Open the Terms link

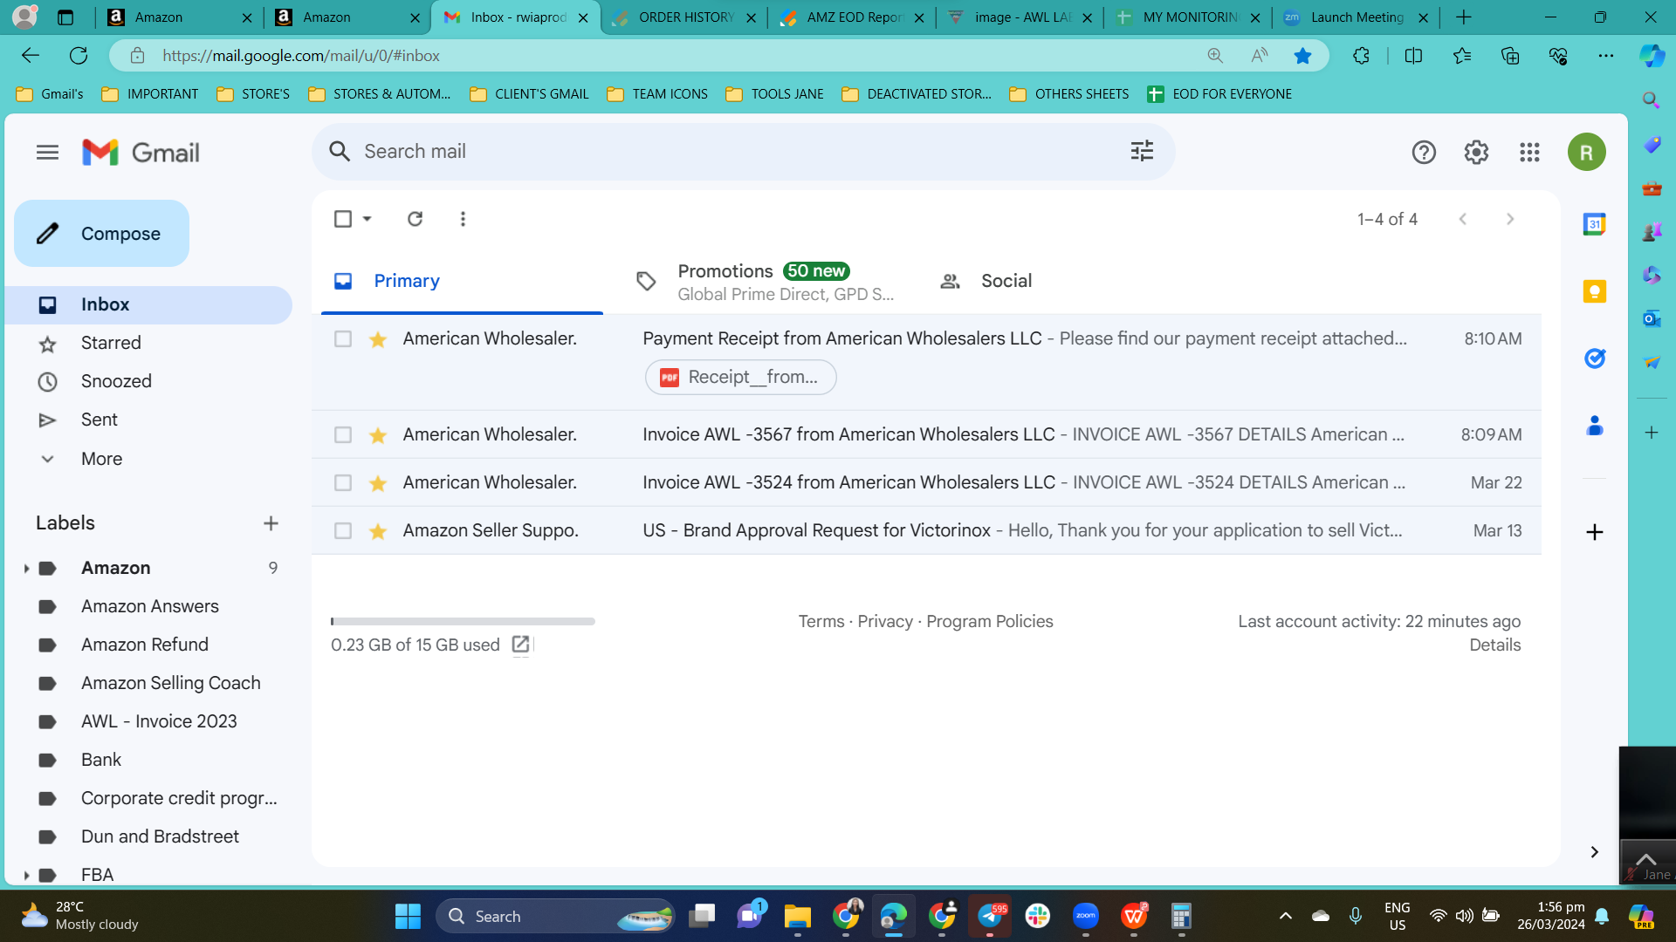821,622
